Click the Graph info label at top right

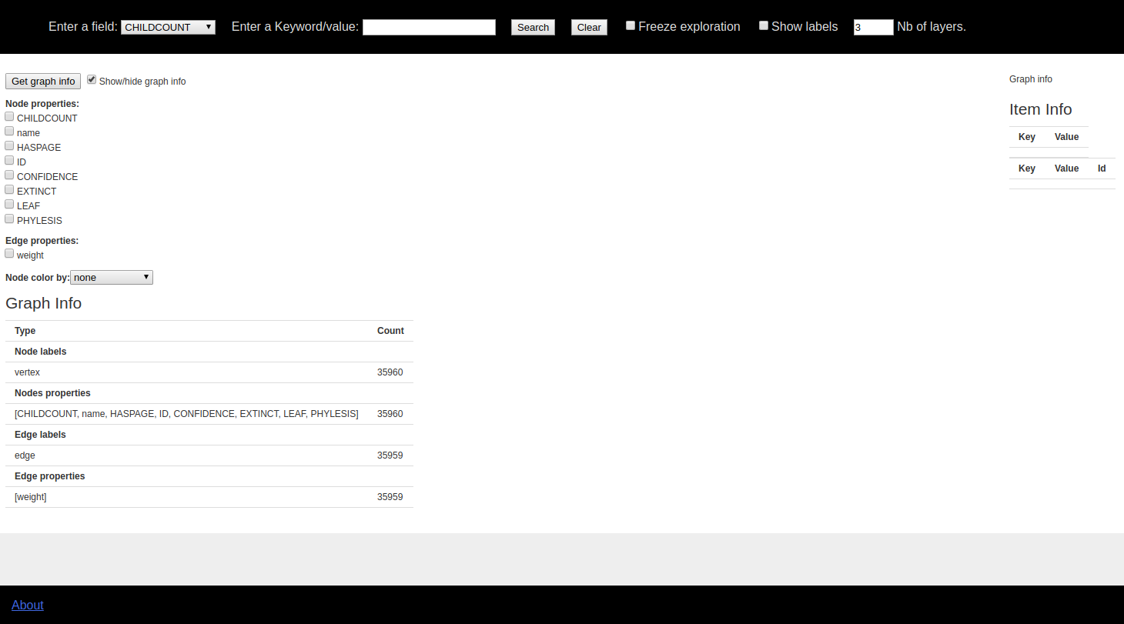click(1031, 79)
